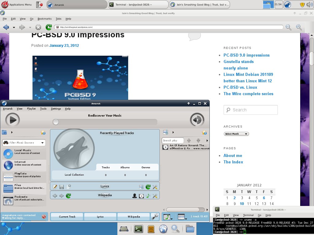Image resolution: width=314 pixels, height=235 pixels.
Task: Click Amarok track progress slider
Action: 105,122
